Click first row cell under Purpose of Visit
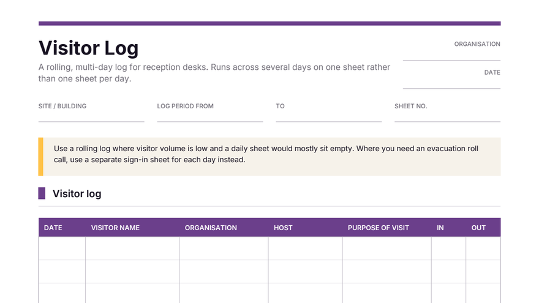Image resolution: width=539 pixels, height=303 pixels. (386, 249)
